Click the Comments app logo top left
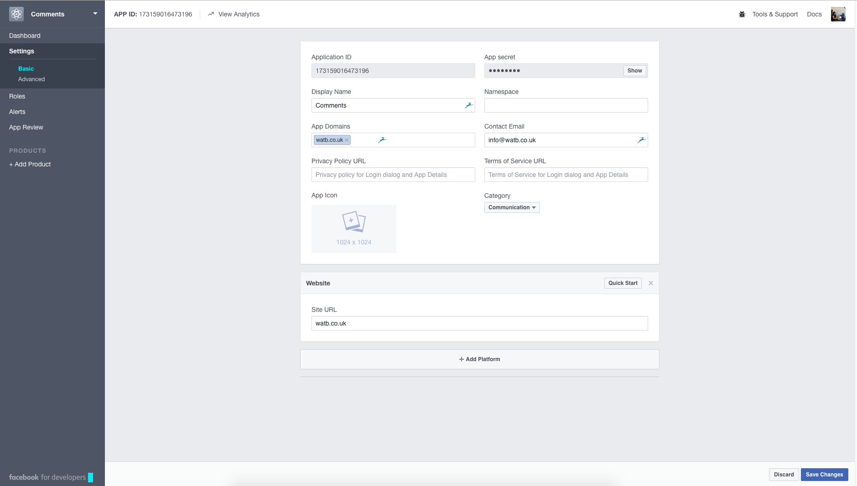The width and height of the screenshot is (857, 486). tap(16, 14)
